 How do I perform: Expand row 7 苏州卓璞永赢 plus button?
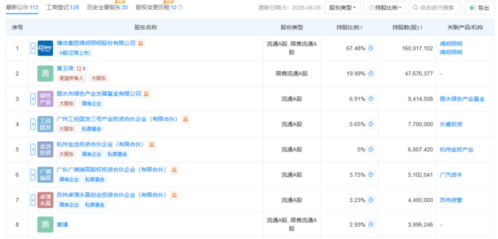pos(33,200)
